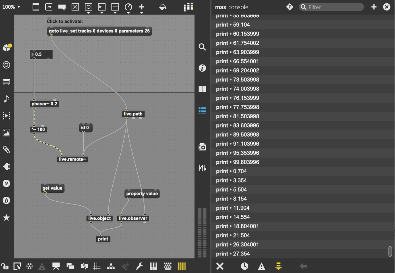This screenshot has width=395, height=273.
Task: Click the console scrollbar thumb
Action: [390, 251]
